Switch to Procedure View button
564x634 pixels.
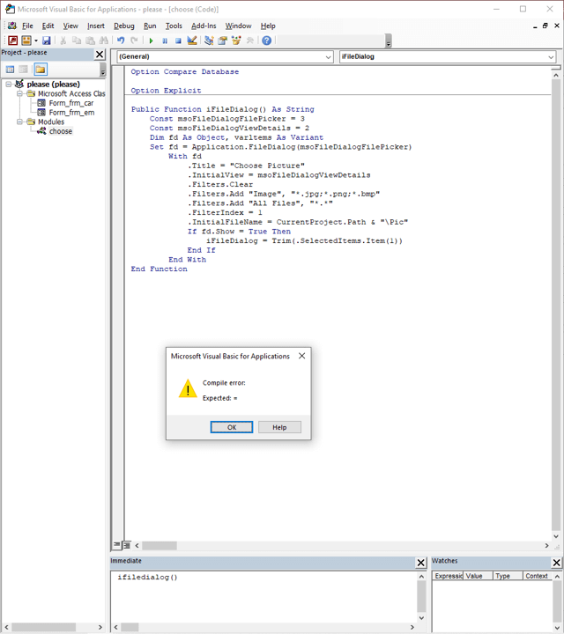click(x=116, y=545)
